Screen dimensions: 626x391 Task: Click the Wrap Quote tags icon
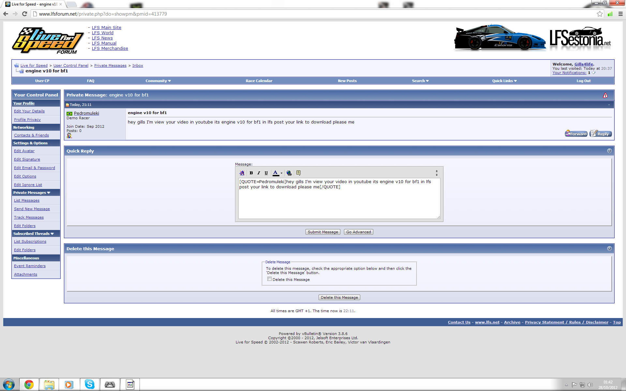click(298, 173)
